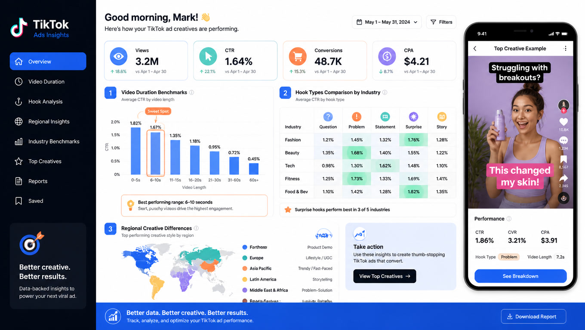585x330 pixels.
Task: Click the Problem hook type icon
Action: pyautogui.click(x=357, y=116)
